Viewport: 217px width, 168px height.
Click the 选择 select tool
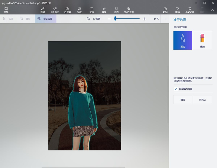8,19
